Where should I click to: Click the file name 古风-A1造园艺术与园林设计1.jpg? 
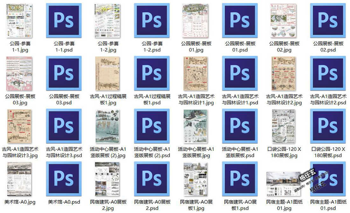coord(196,100)
